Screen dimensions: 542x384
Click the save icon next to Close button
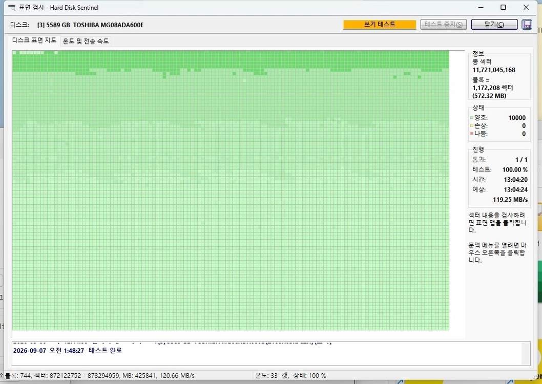click(x=527, y=25)
